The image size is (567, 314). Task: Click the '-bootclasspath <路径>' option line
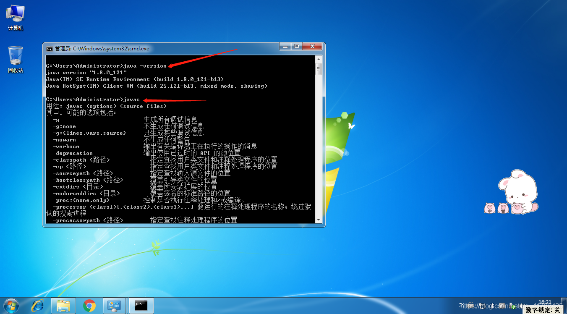tap(135, 180)
